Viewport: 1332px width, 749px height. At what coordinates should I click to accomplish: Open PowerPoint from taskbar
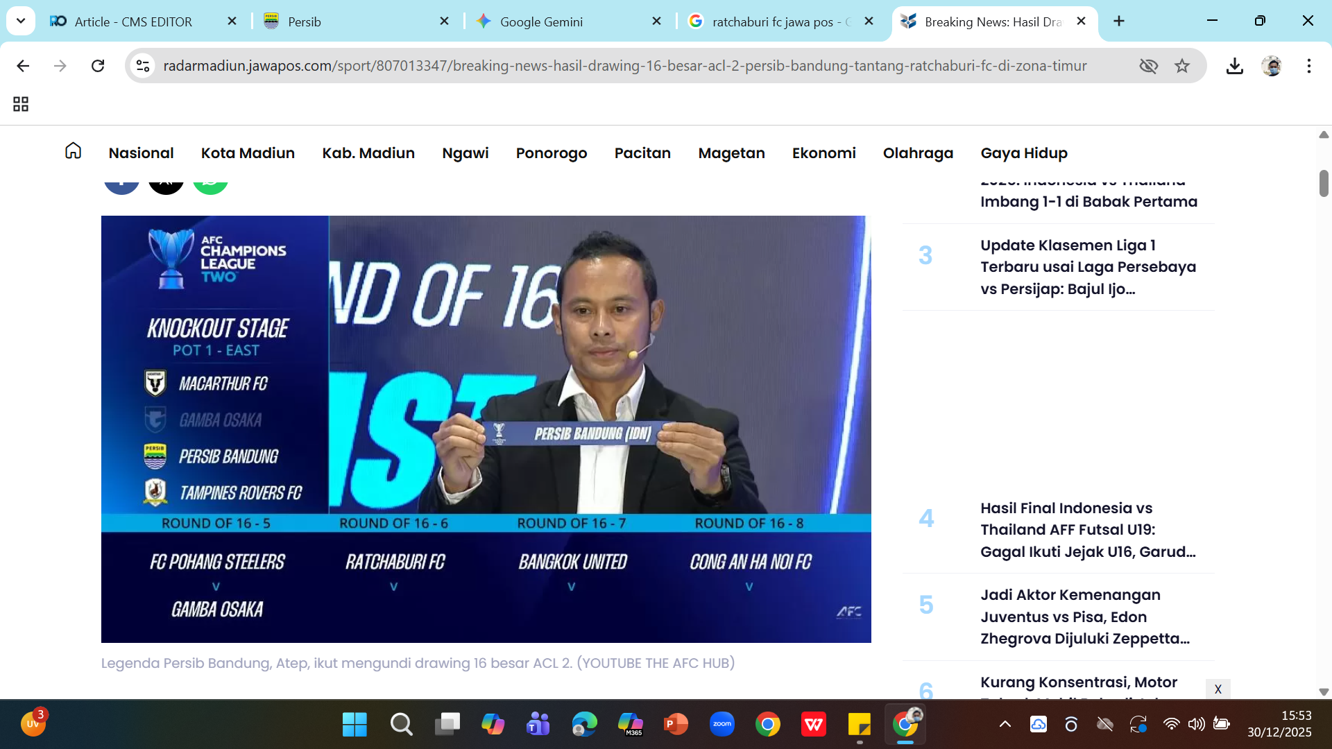coord(676,725)
